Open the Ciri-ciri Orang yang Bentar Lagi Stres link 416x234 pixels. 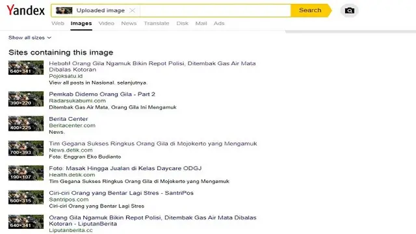(x=122, y=193)
